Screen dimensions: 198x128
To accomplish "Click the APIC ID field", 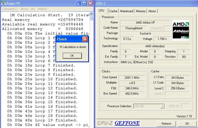I will click(185, 106).
